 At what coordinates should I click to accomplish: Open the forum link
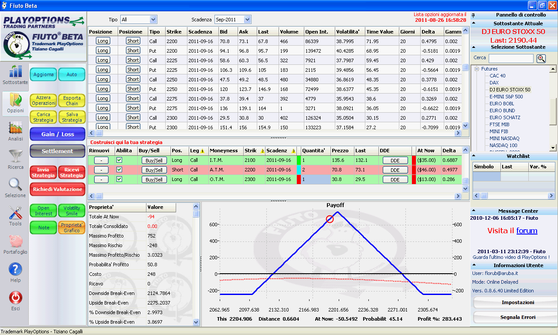tap(527, 231)
